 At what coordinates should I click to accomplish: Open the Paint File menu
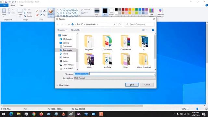(4, 5)
